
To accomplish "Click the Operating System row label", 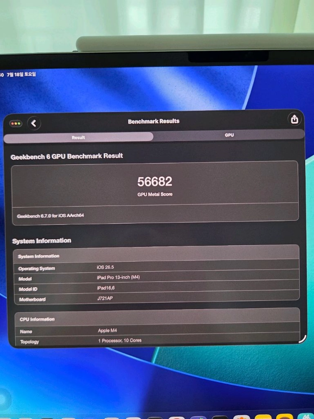I will (x=36, y=269).
